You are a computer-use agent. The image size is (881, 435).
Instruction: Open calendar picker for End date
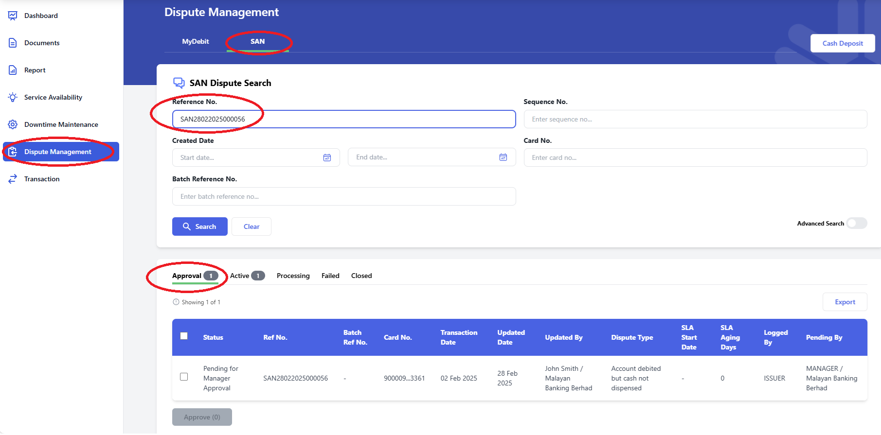[x=503, y=157]
